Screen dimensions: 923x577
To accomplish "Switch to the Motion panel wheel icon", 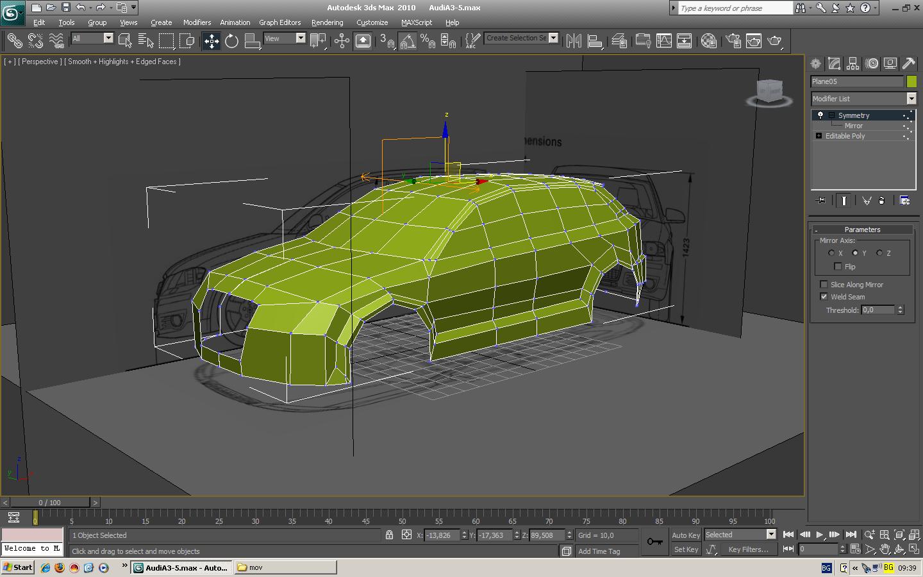I will (x=872, y=63).
